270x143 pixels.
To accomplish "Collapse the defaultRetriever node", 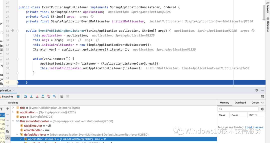I will click(x=17, y=134).
